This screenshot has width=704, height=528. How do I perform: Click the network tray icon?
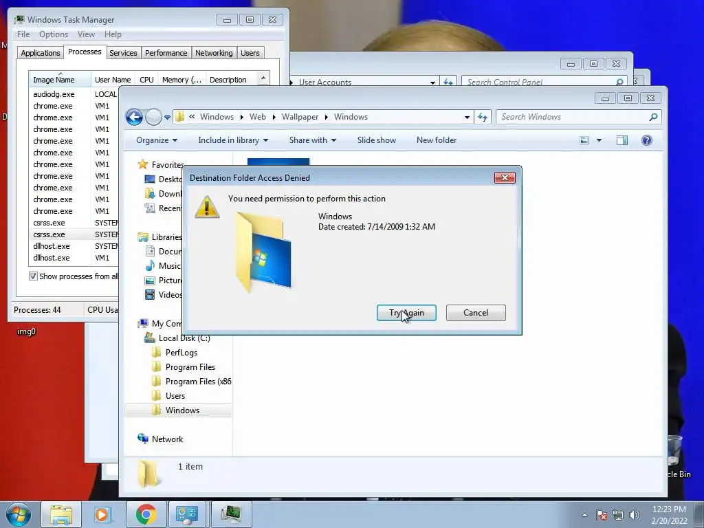tap(618, 515)
